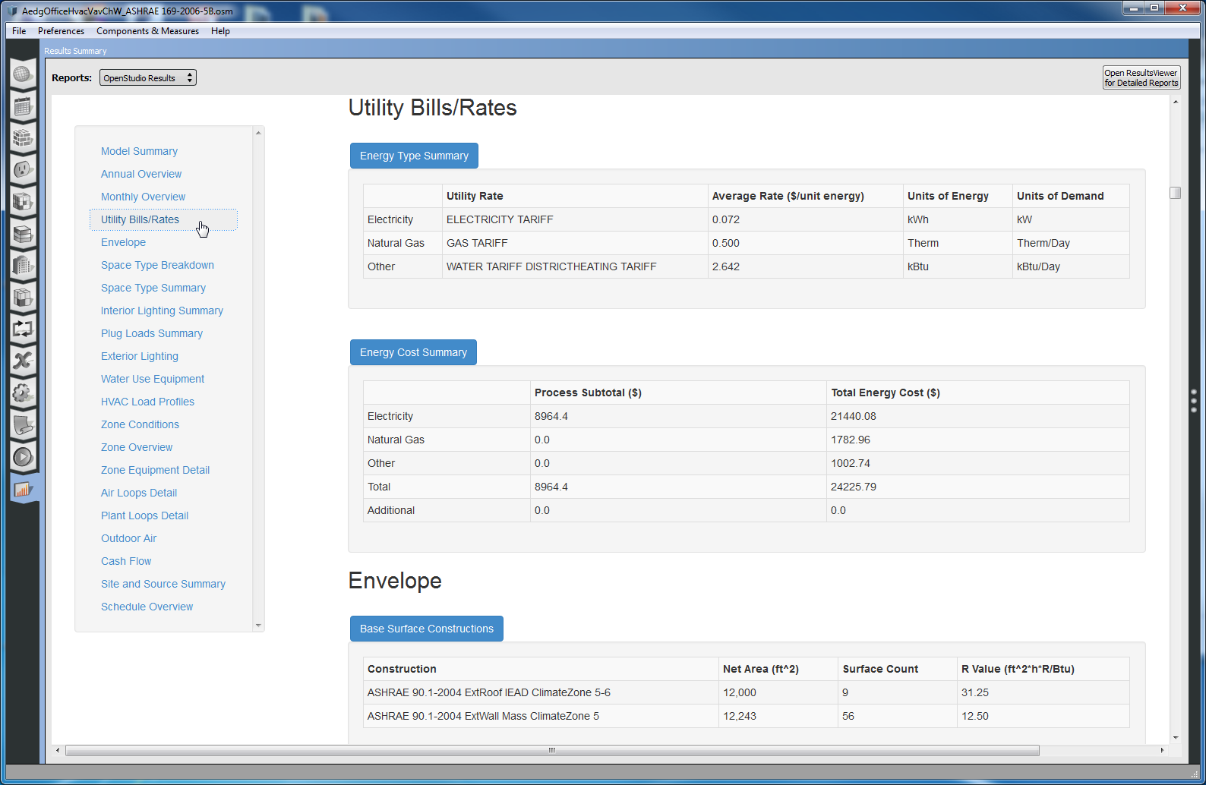Open Schedule Overview link
The image size is (1206, 785).
point(147,607)
